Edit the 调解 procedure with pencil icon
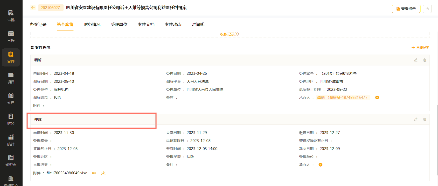Screen dimensions: 438x186 point(416,60)
